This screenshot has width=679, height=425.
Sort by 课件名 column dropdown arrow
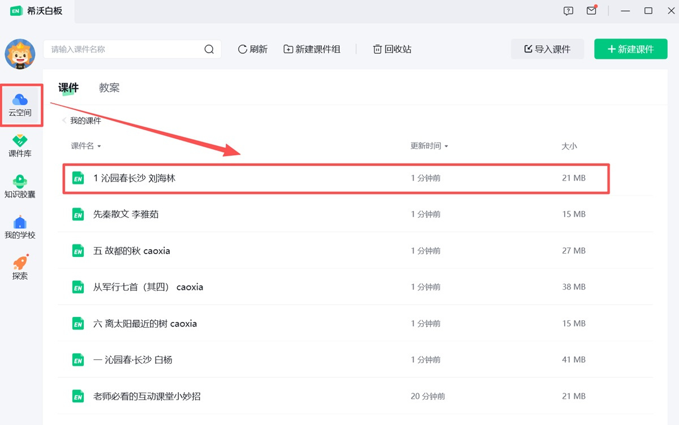99,147
